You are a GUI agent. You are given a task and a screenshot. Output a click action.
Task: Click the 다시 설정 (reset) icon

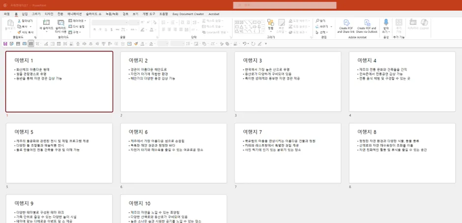tap(70, 27)
